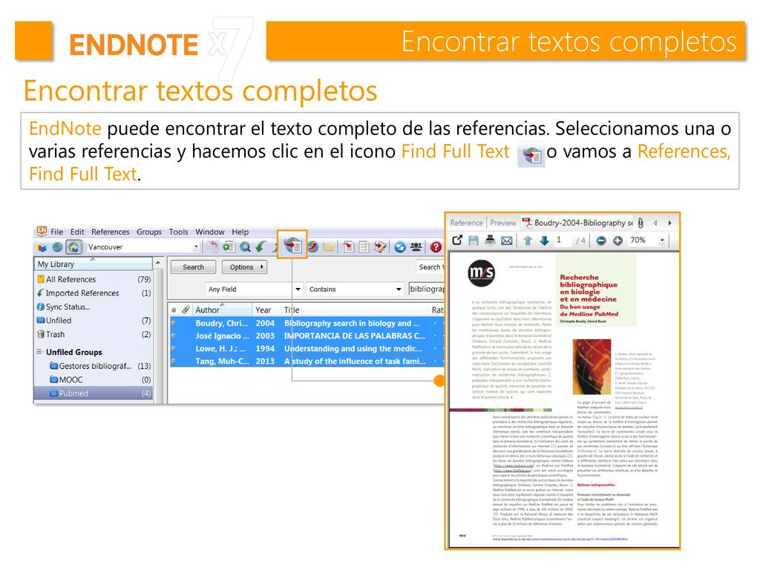This screenshot has height=570, width=760.
Task: Select the Boudry-2004-Bibliography PDF tab
Action: pos(577,223)
